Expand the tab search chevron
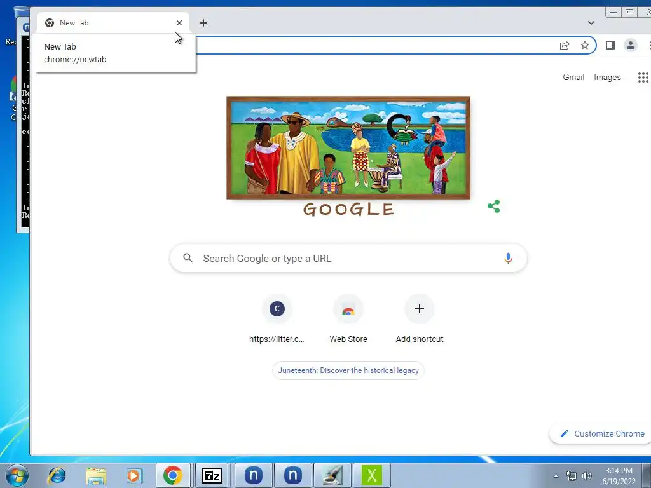Viewport: 651px width, 488px height. (591, 23)
